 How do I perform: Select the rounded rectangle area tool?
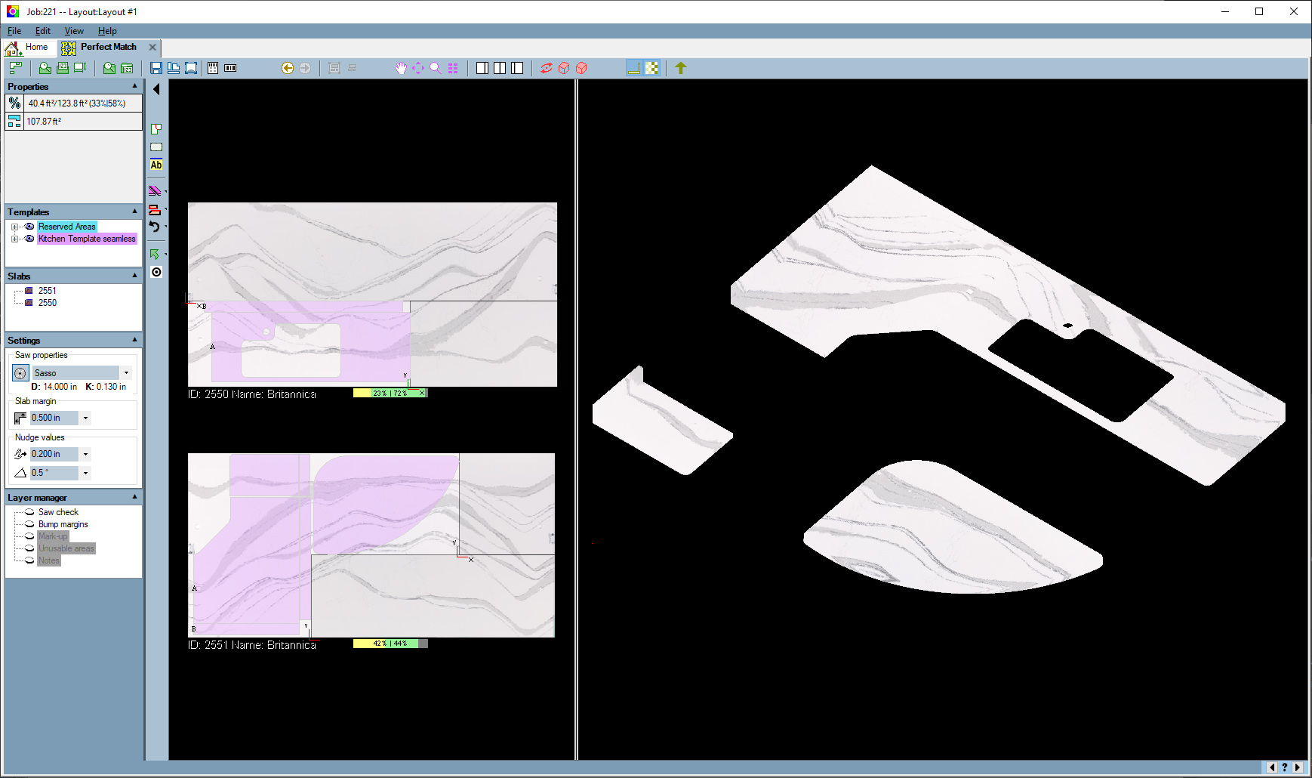[x=156, y=147]
